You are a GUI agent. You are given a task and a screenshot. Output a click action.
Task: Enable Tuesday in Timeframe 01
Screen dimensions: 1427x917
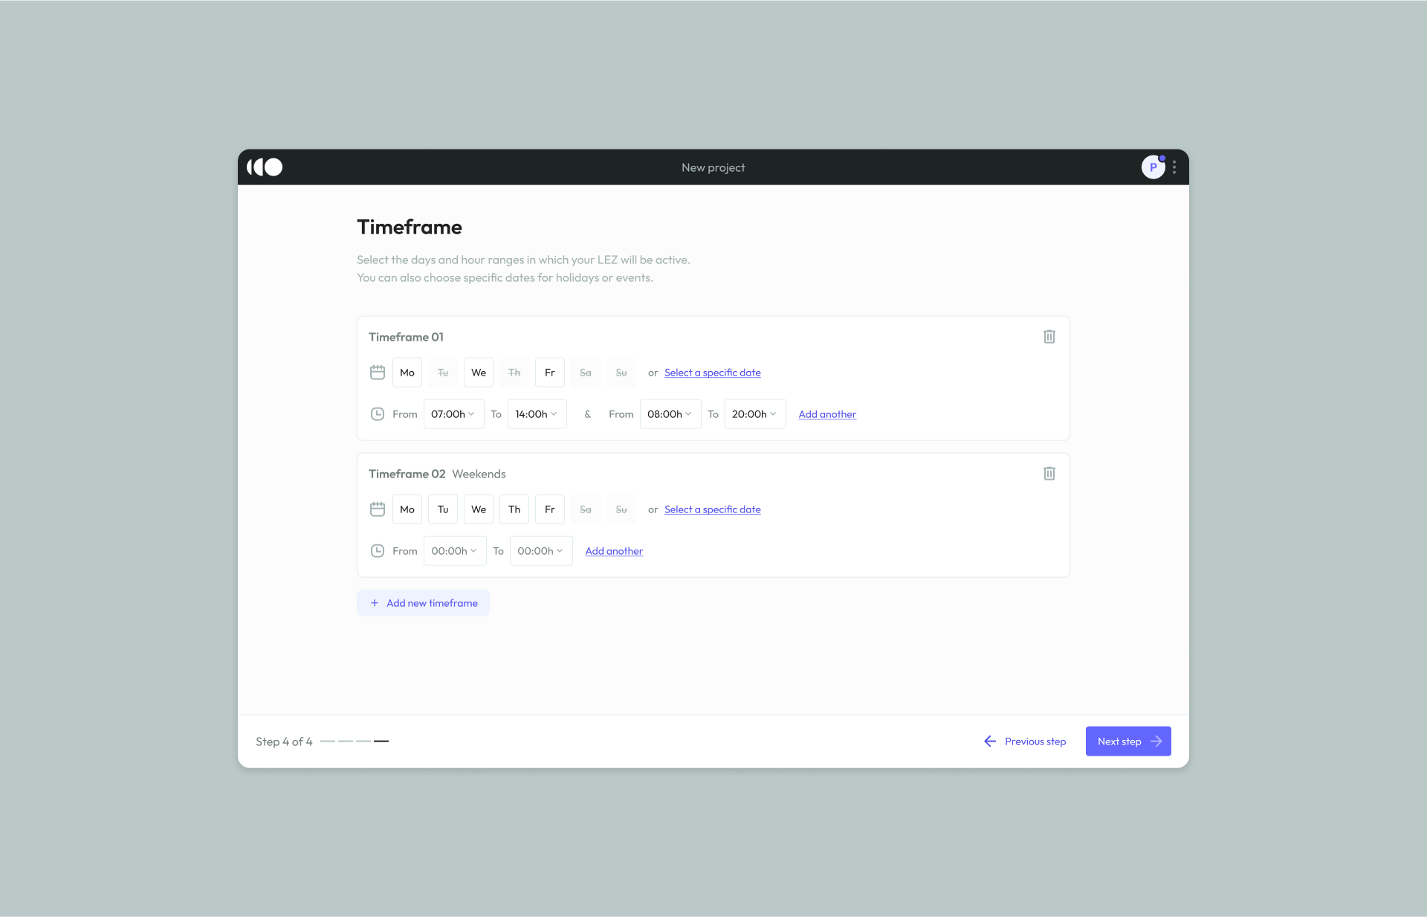click(443, 373)
